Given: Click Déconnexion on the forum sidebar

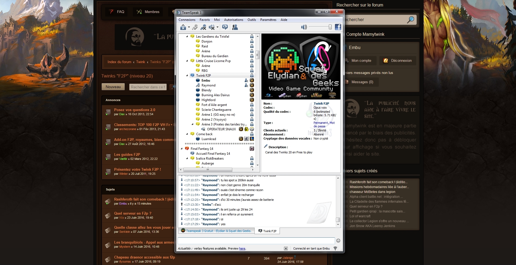Looking at the screenshot, I should tap(398, 61).
